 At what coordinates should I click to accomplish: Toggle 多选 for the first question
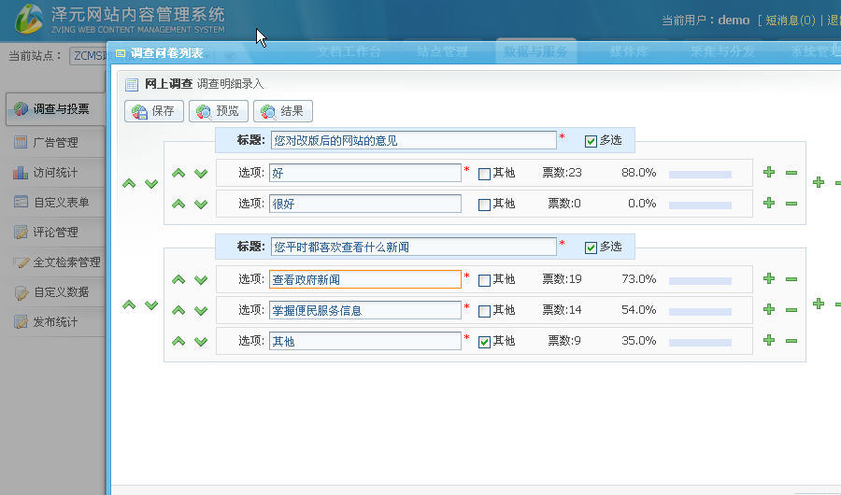591,141
